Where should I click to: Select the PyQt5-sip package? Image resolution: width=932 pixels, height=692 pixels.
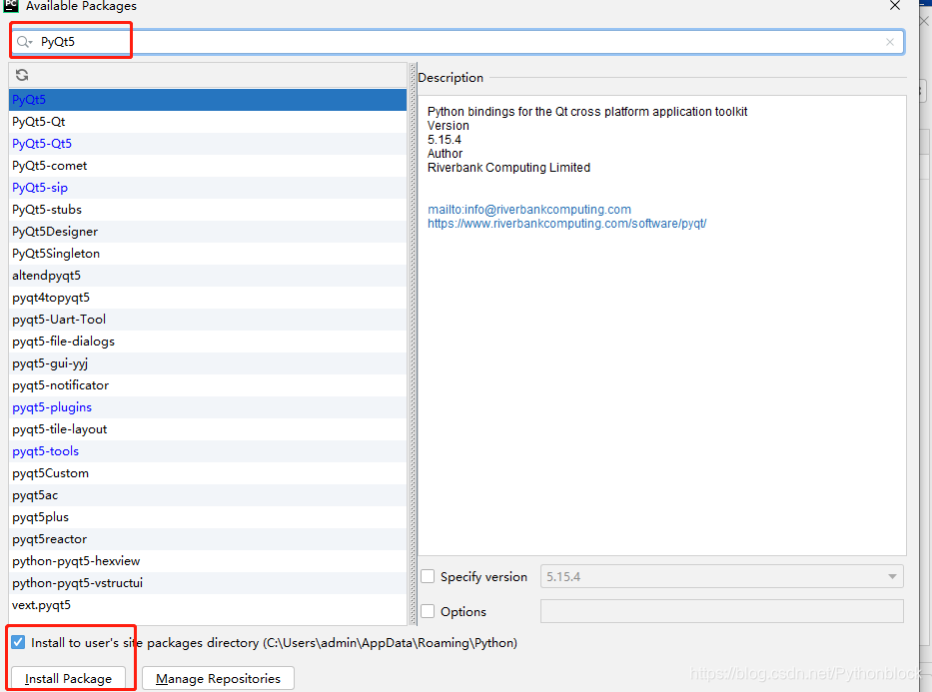(208, 187)
